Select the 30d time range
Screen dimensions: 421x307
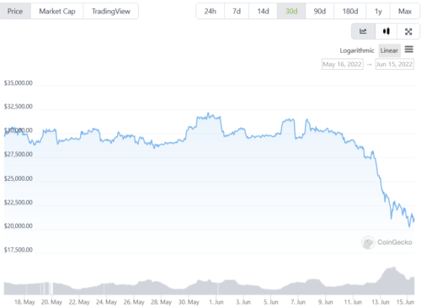coord(291,11)
